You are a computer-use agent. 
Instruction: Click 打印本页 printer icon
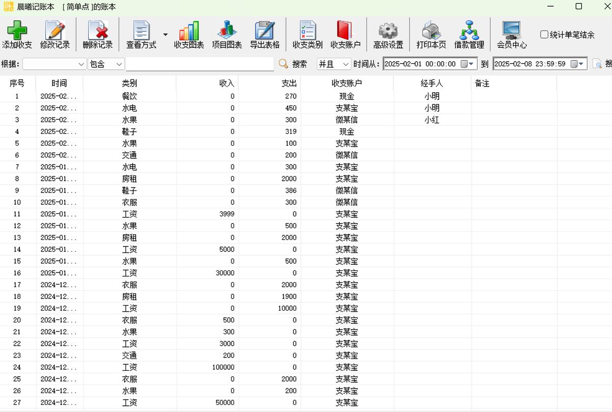click(431, 31)
